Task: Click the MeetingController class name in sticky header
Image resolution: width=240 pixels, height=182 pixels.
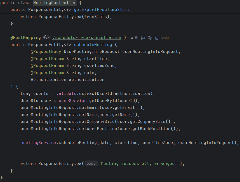Action: click(55, 3)
